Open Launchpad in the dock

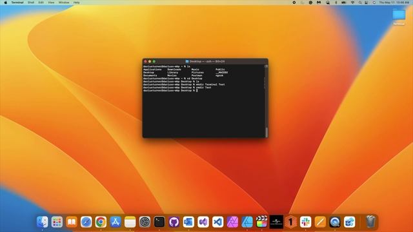(x=57, y=222)
